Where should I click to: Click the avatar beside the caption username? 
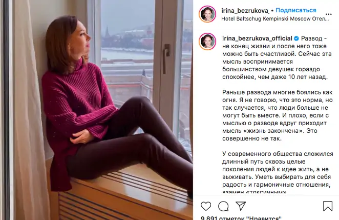click(207, 42)
